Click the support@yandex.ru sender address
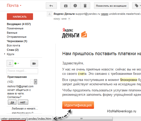 coord(88,14)
